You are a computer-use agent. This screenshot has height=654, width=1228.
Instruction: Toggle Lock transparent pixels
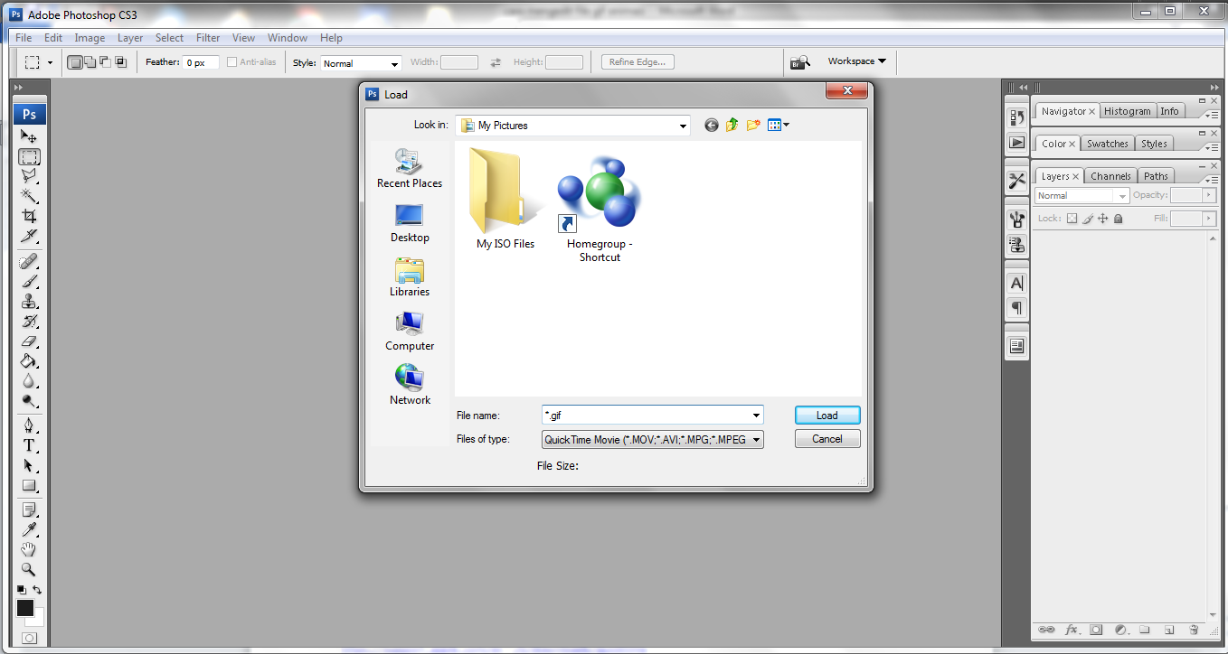1072,219
